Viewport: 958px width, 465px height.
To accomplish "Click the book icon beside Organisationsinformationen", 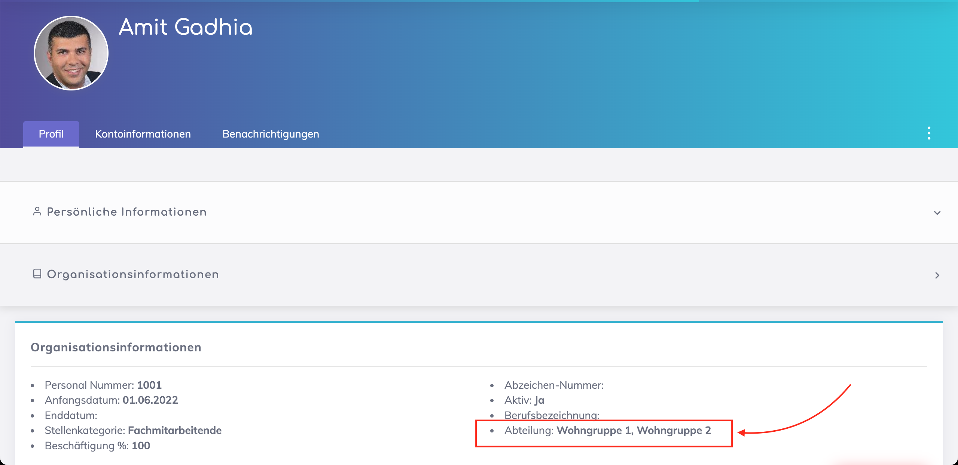I will 37,274.
